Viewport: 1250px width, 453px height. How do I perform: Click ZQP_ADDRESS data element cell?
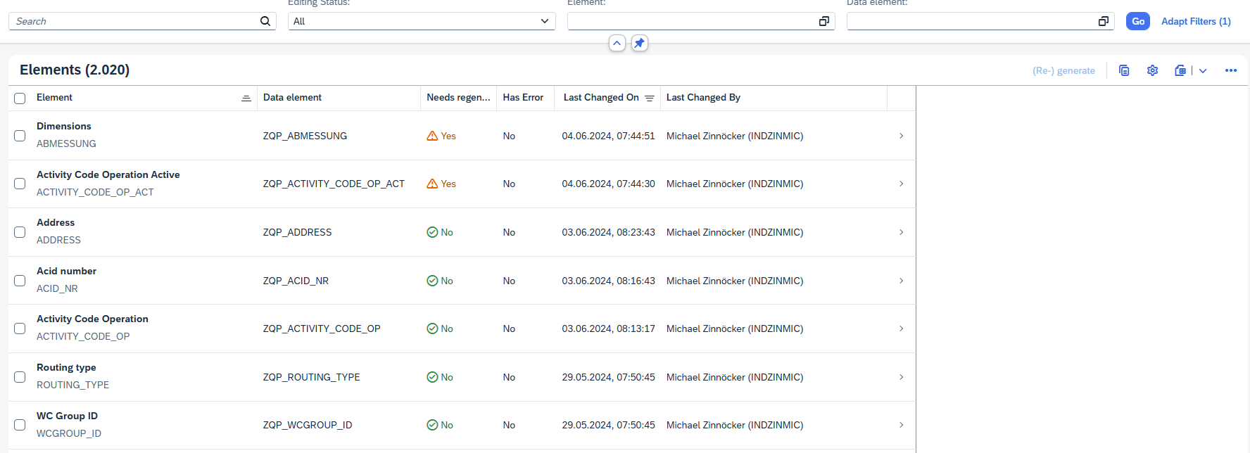[x=297, y=232]
